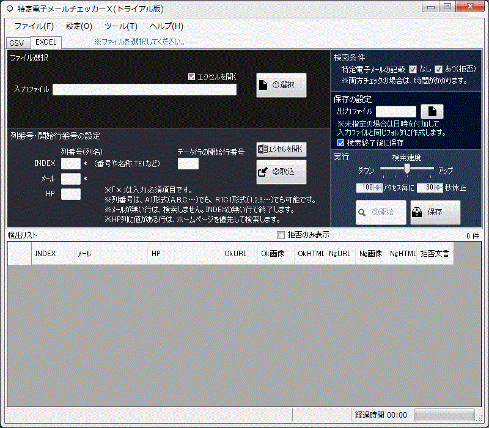Open the ツール(T) menu
Screen dimensions: 489x428
coord(120,26)
